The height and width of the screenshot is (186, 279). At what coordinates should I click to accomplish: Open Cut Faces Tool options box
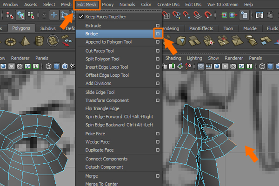[x=158, y=51]
